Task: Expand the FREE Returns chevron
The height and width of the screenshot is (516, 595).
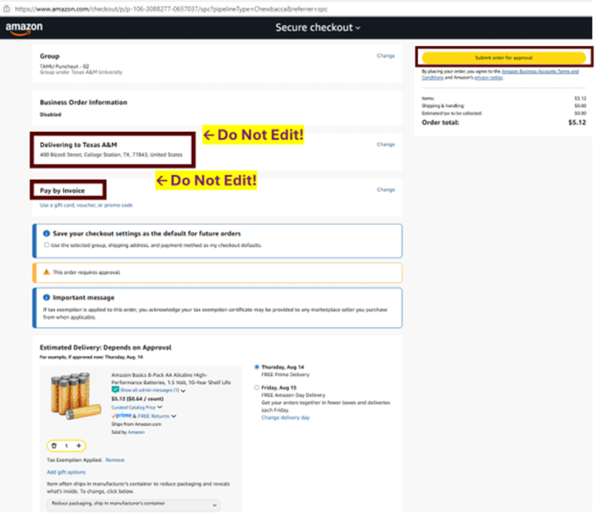Action: pyautogui.click(x=174, y=416)
